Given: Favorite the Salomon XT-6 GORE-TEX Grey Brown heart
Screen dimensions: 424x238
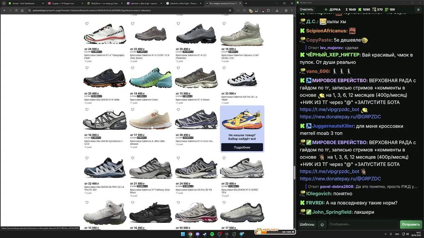Looking at the screenshot, I should pos(132,23).
